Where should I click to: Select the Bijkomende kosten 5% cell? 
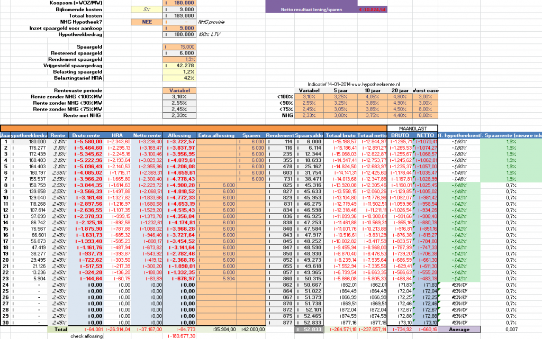point(146,9)
